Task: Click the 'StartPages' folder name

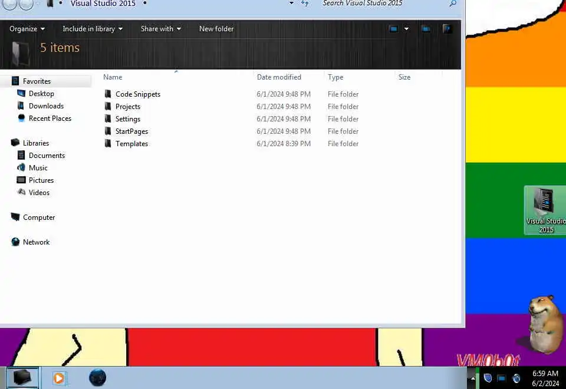Action: (x=131, y=131)
